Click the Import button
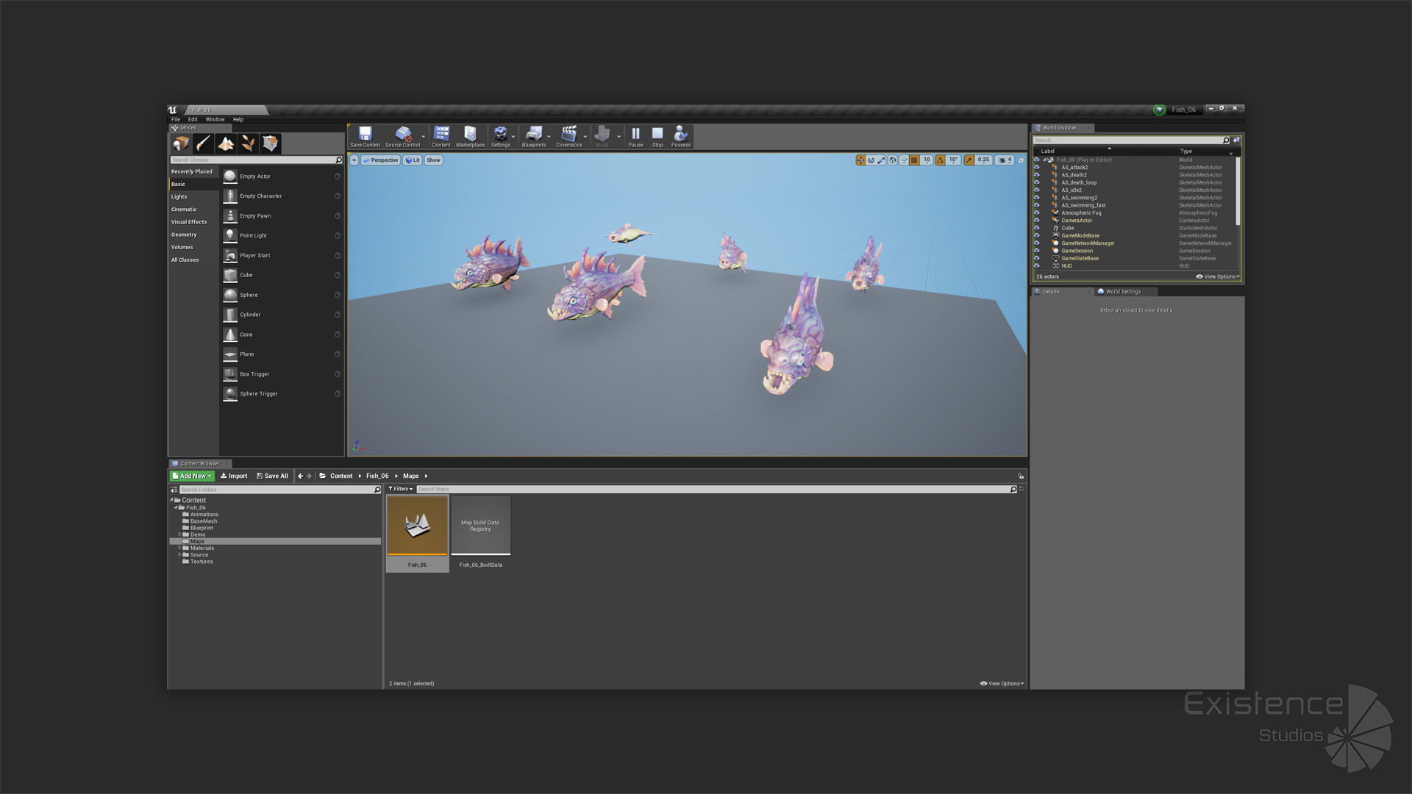1412x794 pixels. (234, 476)
